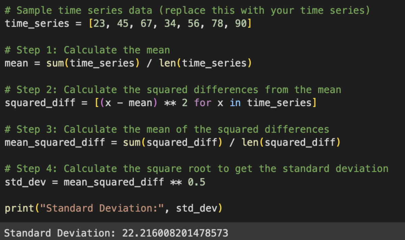Image resolution: width=405 pixels, height=240 pixels.
Task: Click len function on the mean assignment line
Action: (167, 63)
